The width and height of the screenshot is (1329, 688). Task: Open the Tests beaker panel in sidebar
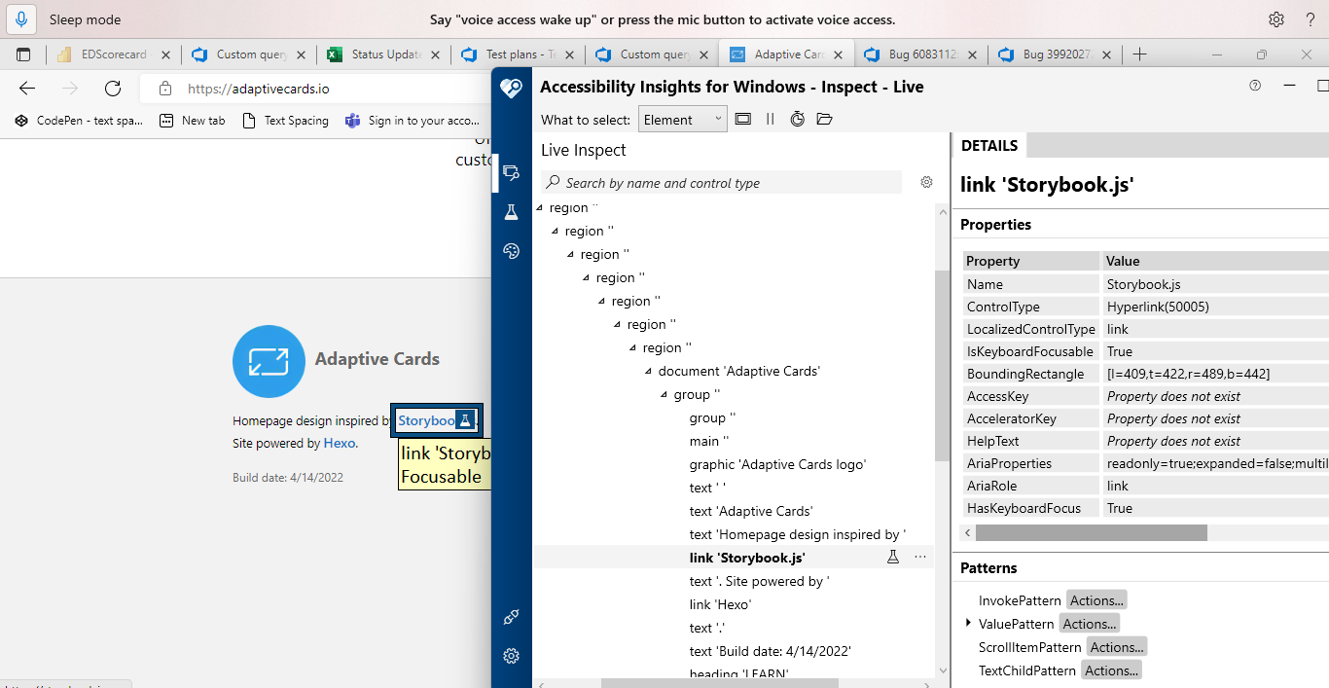511,211
